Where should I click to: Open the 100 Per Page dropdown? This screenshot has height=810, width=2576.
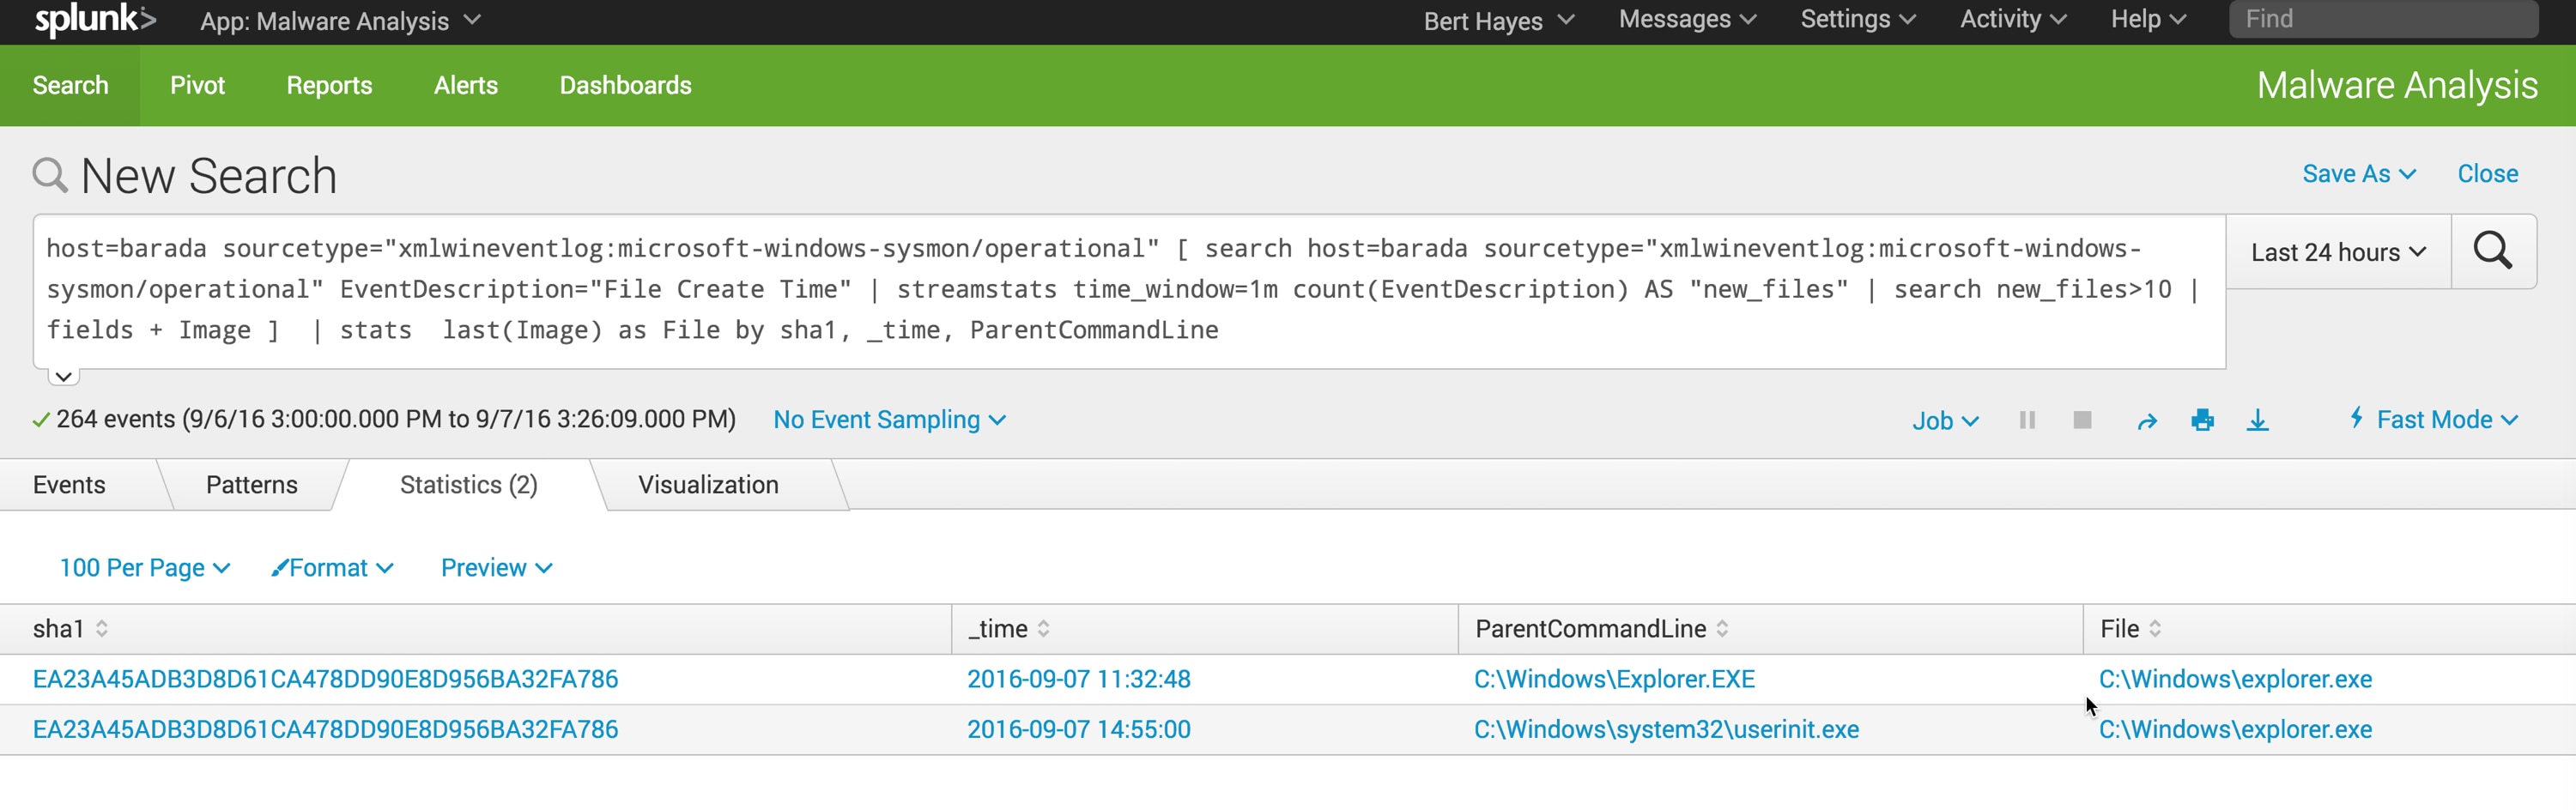point(144,568)
